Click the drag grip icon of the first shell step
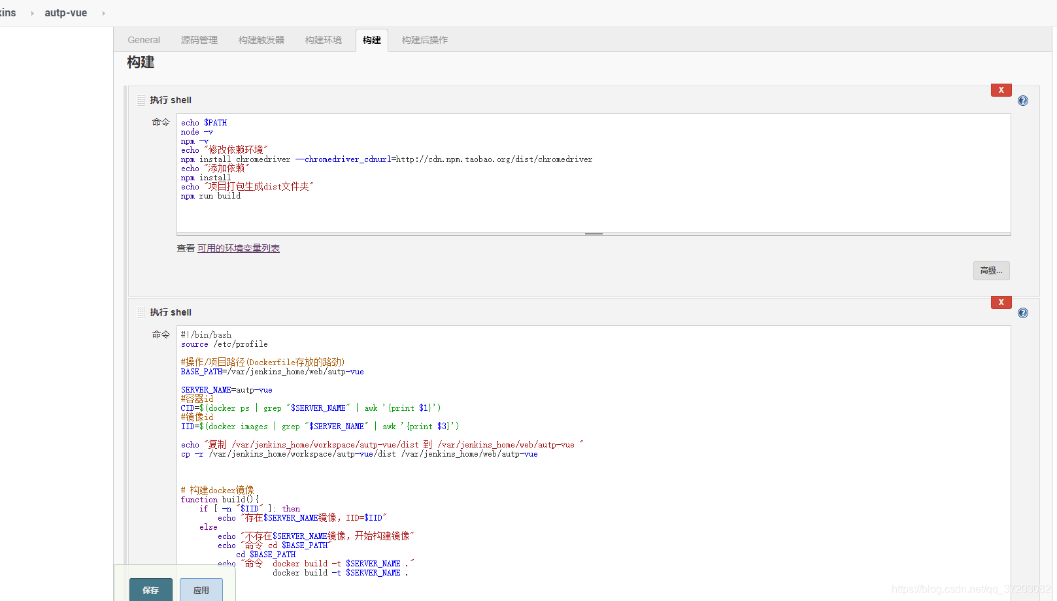Screen dimensions: 1057x601 point(141,99)
